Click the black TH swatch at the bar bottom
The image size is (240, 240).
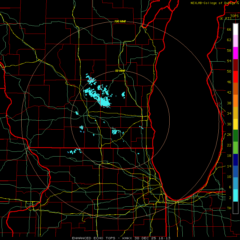(x=235, y=207)
